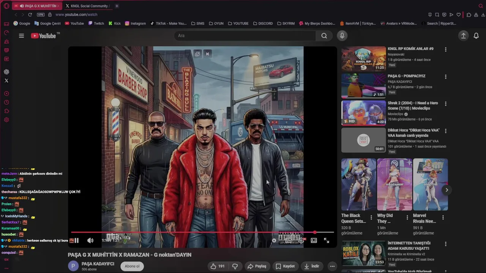
Task: Expand the SKYRIM bookmark folder
Action: 286,23
